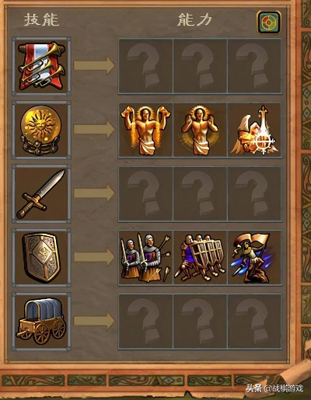
Task: Choose the shield wall soldiers ability
Action: click(x=200, y=258)
